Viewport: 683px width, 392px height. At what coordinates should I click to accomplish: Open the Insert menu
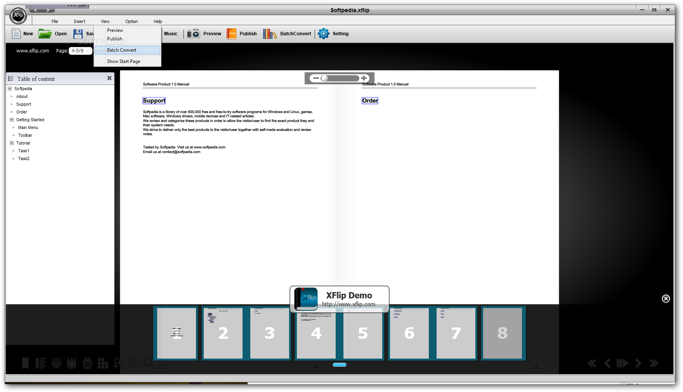pos(80,21)
